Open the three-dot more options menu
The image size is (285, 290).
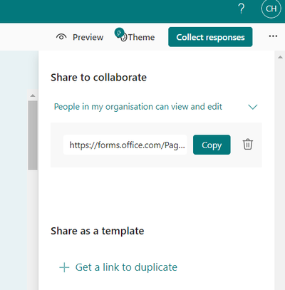[273, 36]
